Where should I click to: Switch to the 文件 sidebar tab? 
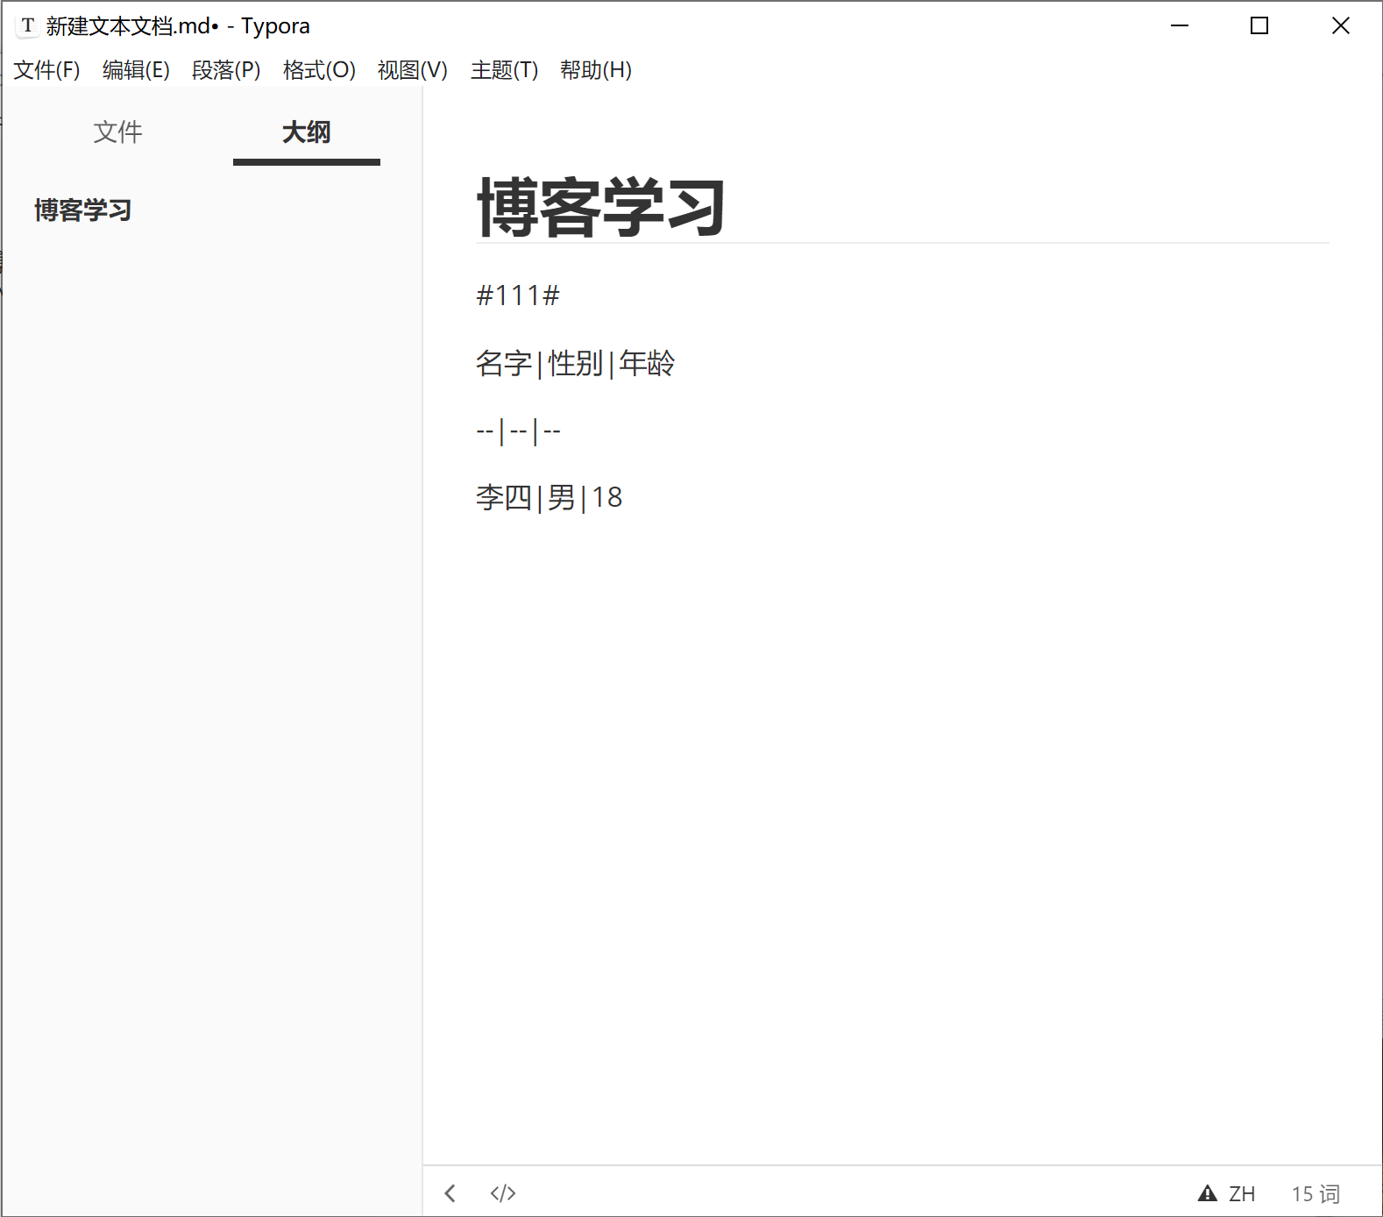pos(117,132)
